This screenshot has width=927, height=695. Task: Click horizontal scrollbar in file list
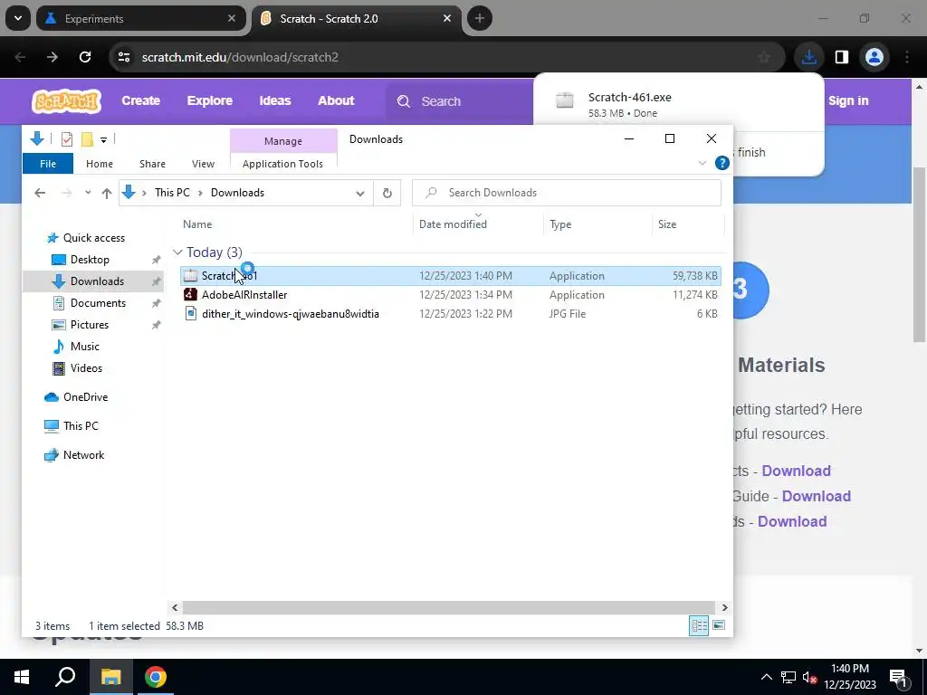click(x=449, y=607)
